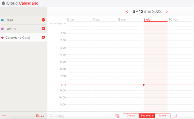Open the iCloud Calendario app title
This screenshot has height=119, width=194.
pyautogui.click(x=22, y=3)
